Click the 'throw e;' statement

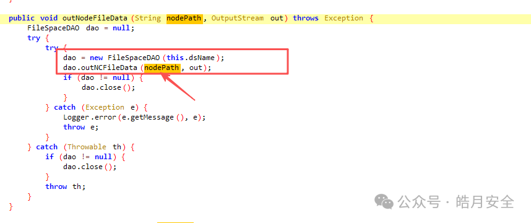(x=80, y=127)
